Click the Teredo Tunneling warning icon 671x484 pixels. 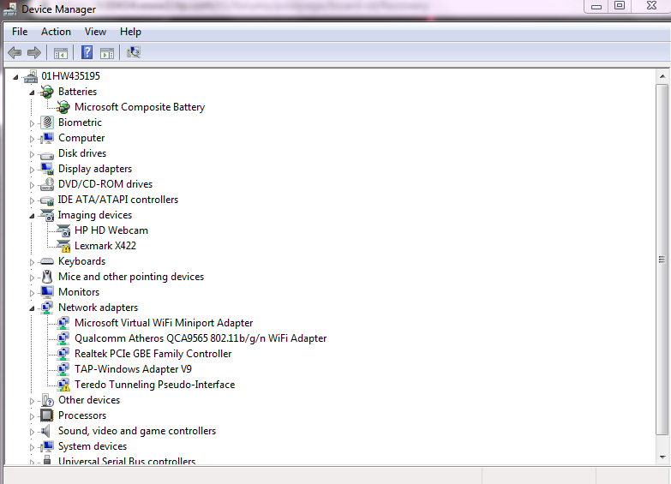pyautogui.click(x=63, y=385)
